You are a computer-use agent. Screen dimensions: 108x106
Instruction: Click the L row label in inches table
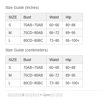(10, 40)
